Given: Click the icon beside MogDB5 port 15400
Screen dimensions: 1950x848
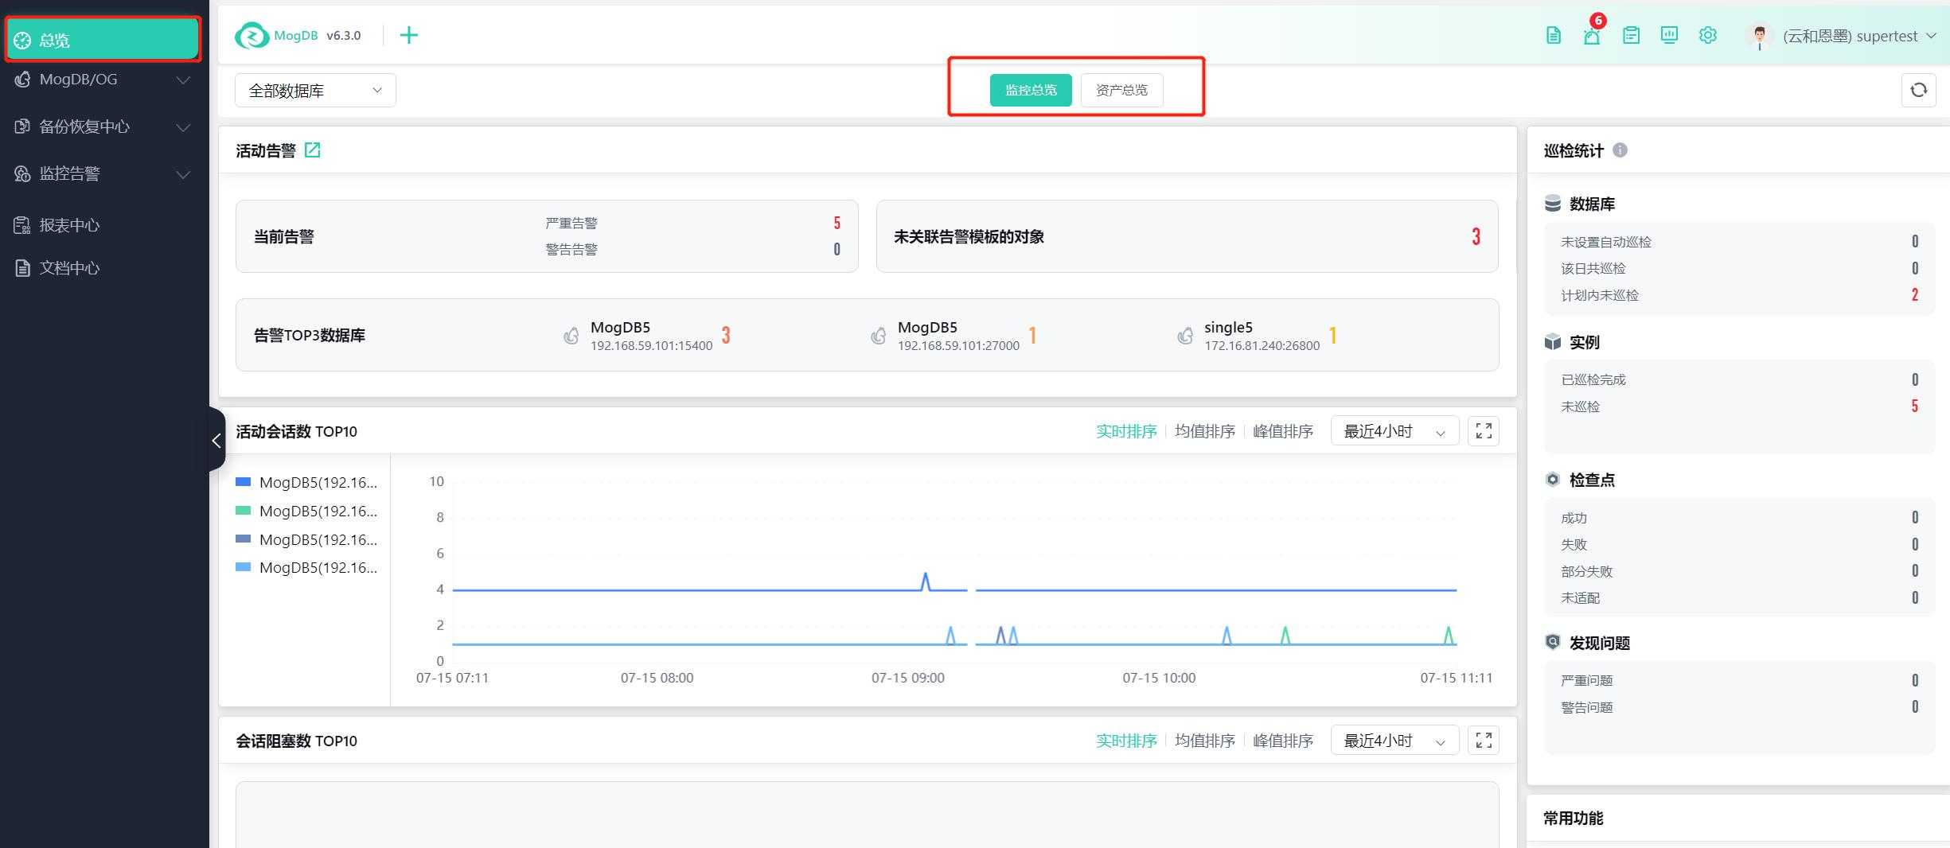Looking at the screenshot, I should [x=571, y=336].
